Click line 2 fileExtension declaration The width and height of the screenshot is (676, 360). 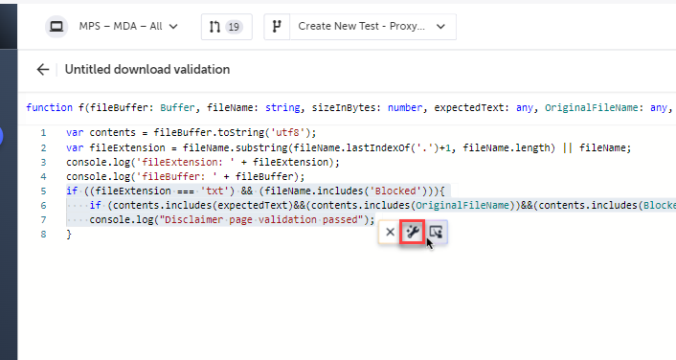[349, 147]
